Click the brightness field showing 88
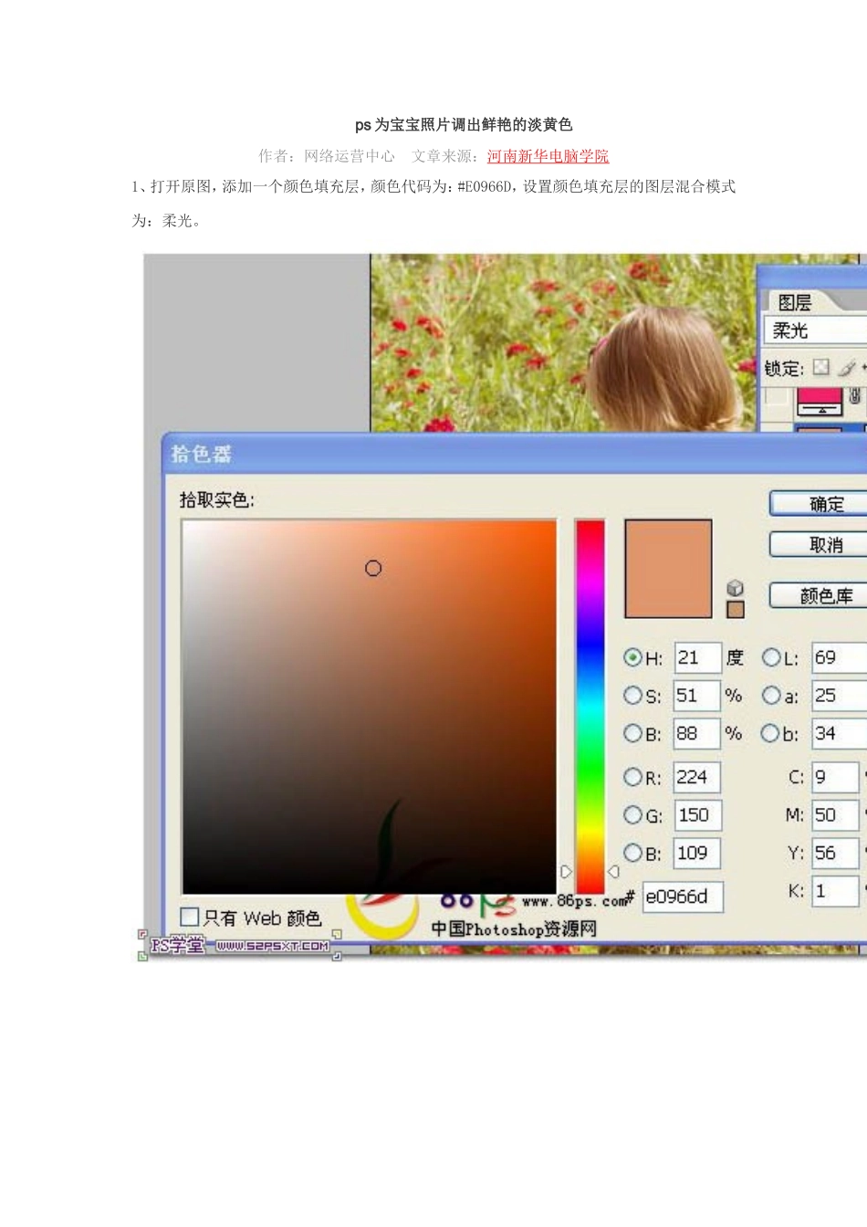 697,733
